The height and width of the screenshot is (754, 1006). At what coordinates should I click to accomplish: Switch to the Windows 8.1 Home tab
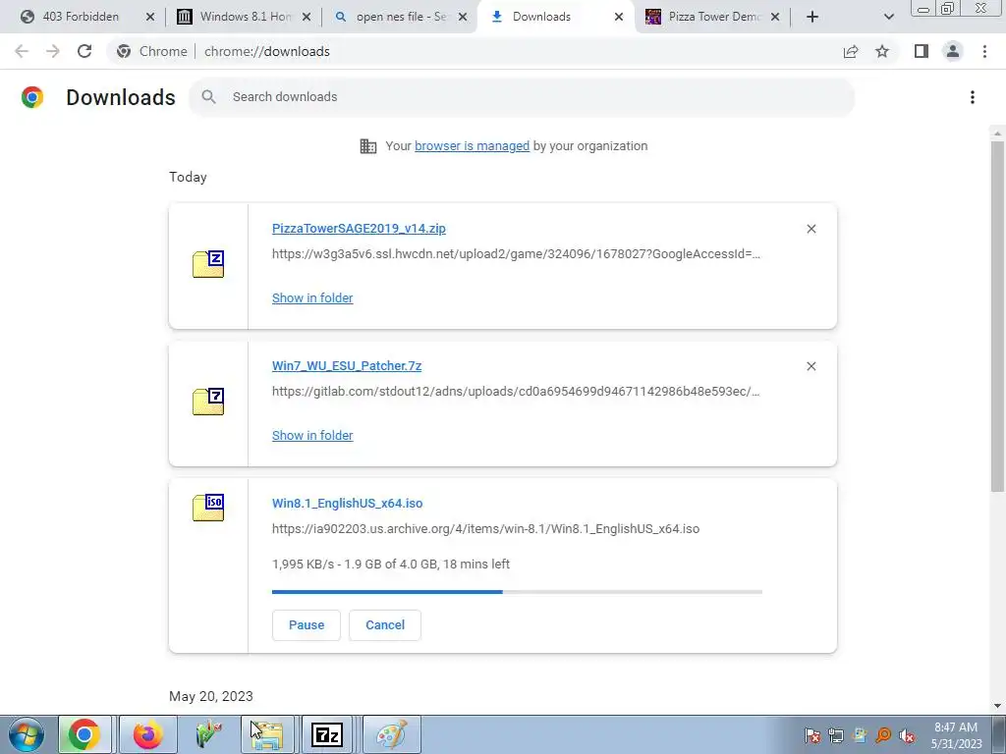[245, 17]
